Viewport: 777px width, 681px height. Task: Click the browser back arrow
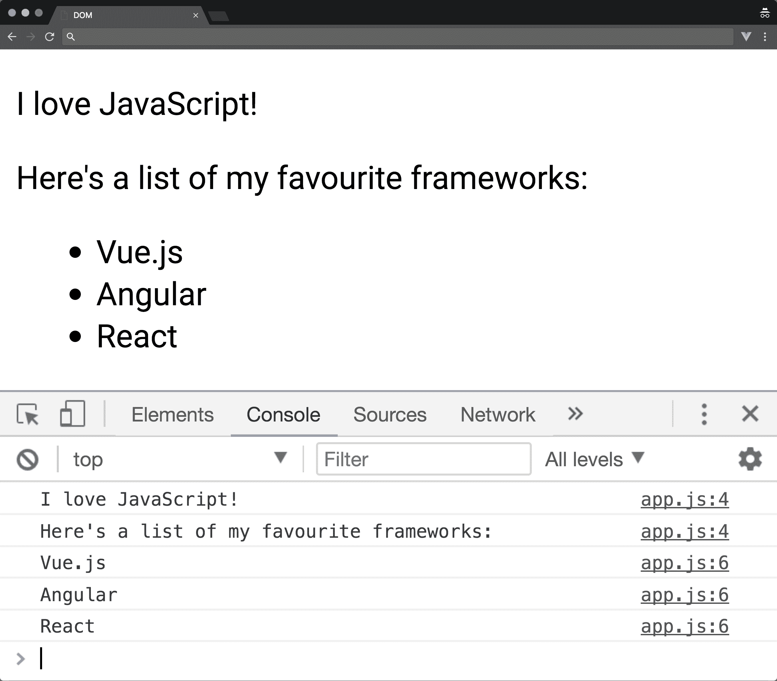coord(12,37)
